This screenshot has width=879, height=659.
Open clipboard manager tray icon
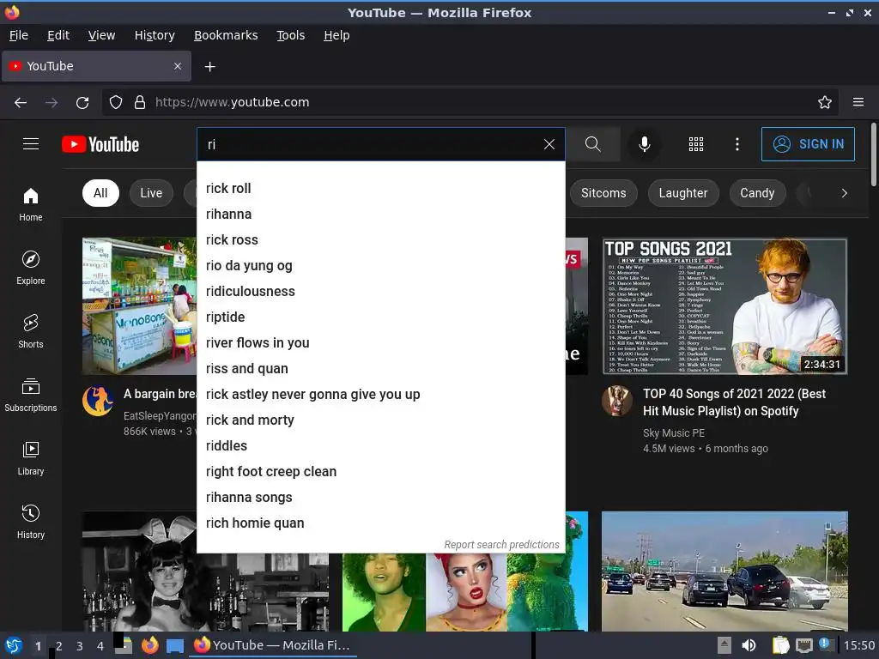(x=780, y=645)
